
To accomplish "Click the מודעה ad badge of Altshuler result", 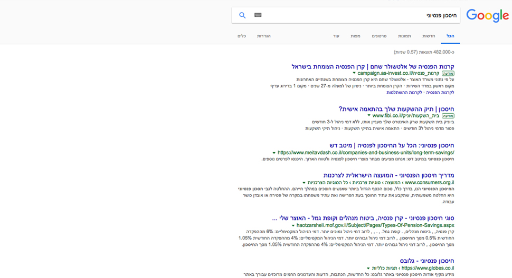I will (x=448, y=74).
